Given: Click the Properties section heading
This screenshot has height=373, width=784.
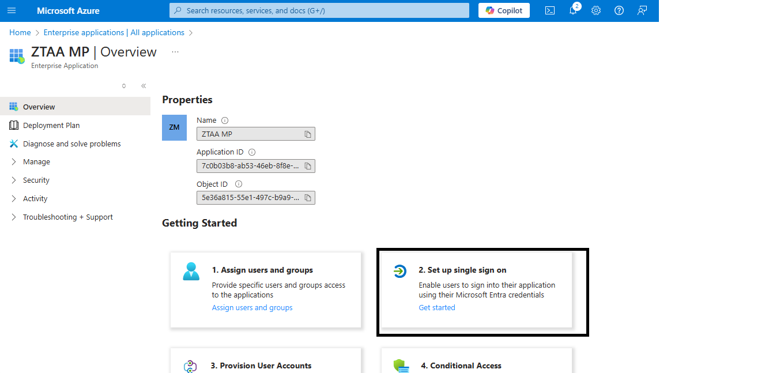Looking at the screenshot, I should 187,100.
